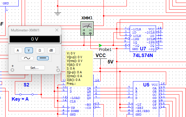Click the multimeter positive terminal indicator
The image size is (186, 117).
click(x=13, y=70)
